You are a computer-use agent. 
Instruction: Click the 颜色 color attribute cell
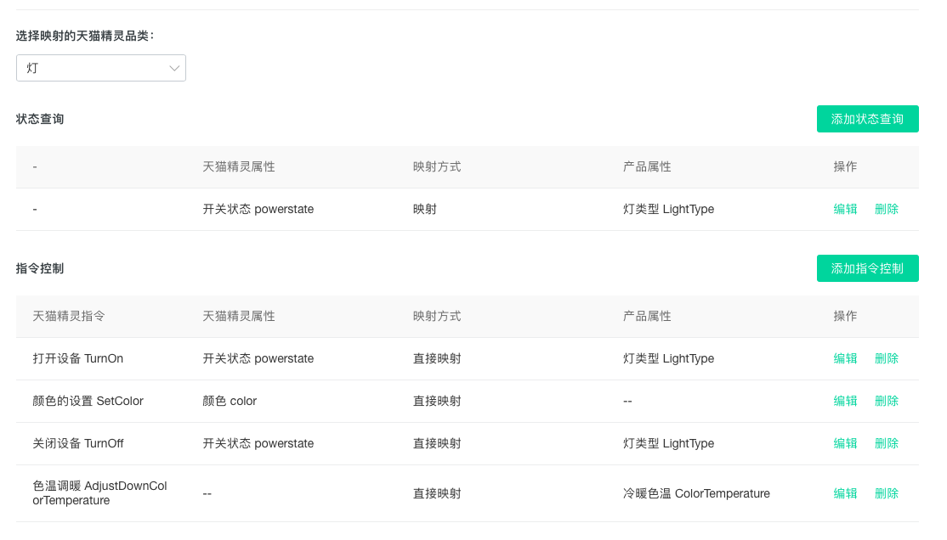[x=230, y=402]
